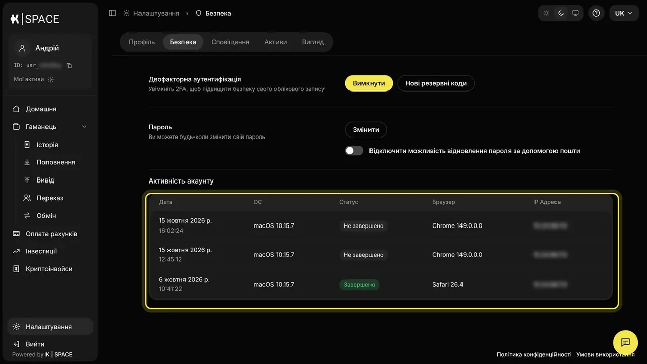Click the Оплата рахунків card icon
The width and height of the screenshot is (647, 364).
[16, 234]
